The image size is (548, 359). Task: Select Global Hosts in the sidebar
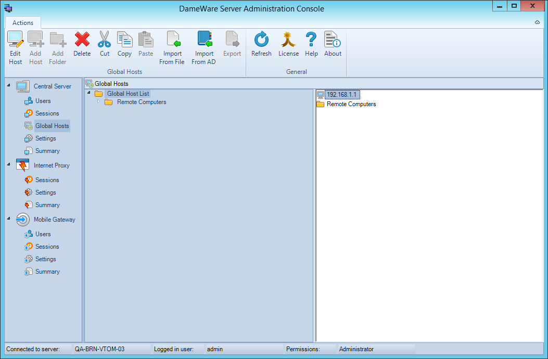click(52, 126)
